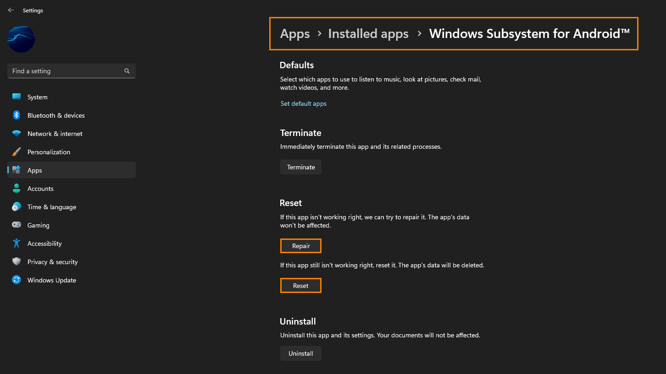Image resolution: width=666 pixels, height=374 pixels.
Task: Click the Accessibility figure icon
Action: [x=17, y=244]
